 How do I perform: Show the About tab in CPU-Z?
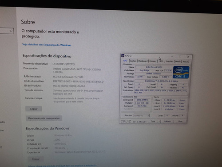coord(185,61)
